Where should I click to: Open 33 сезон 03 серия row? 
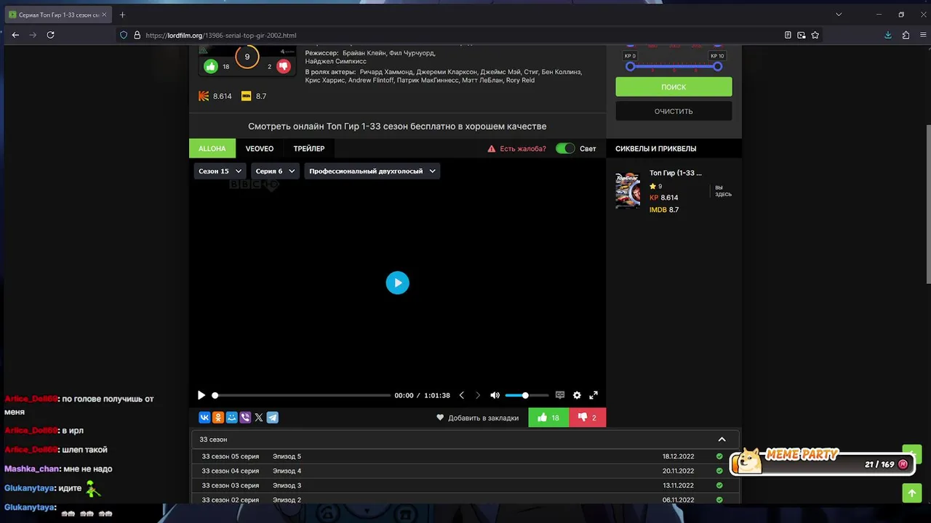click(465, 485)
